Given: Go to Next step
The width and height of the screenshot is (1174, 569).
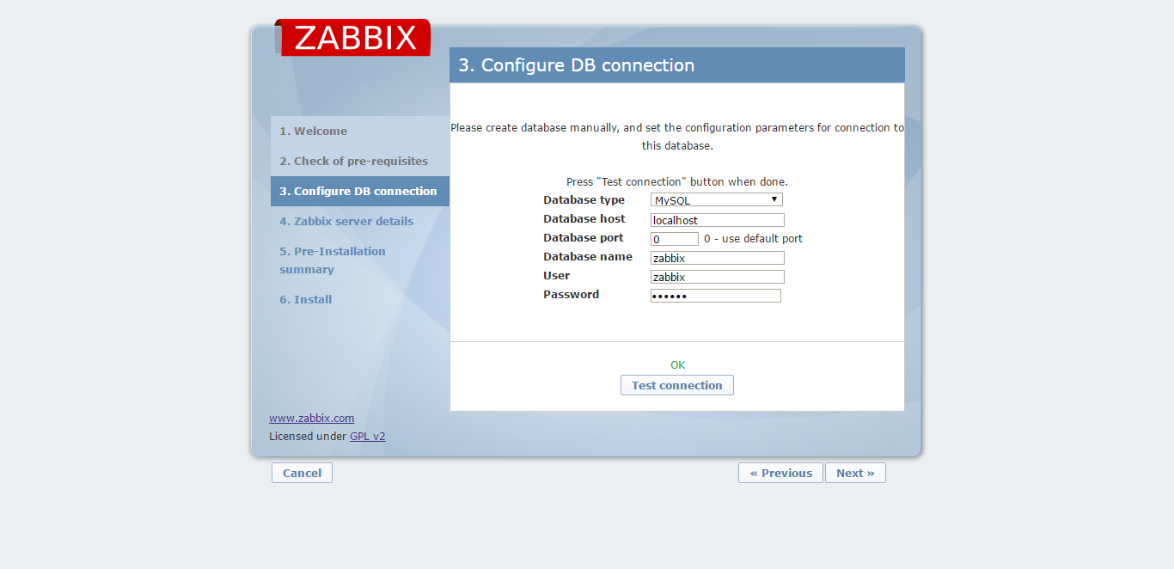Looking at the screenshot, I should coord(855,473).
